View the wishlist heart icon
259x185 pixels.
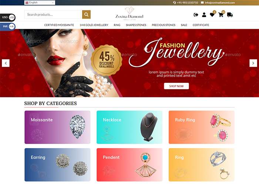coord(212,15)
